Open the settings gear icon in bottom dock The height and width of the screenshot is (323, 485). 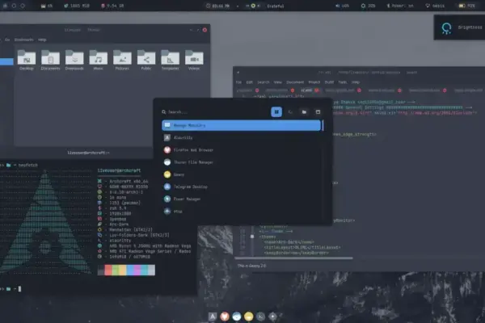[272, 317]
